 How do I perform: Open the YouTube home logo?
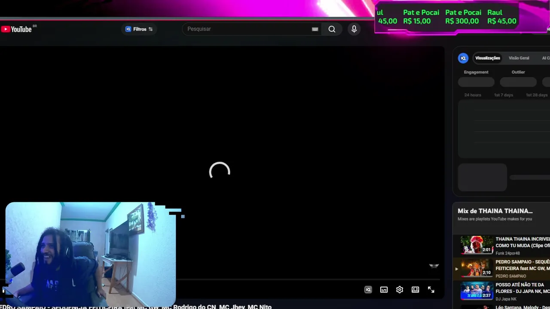click(x=16, y=29)
